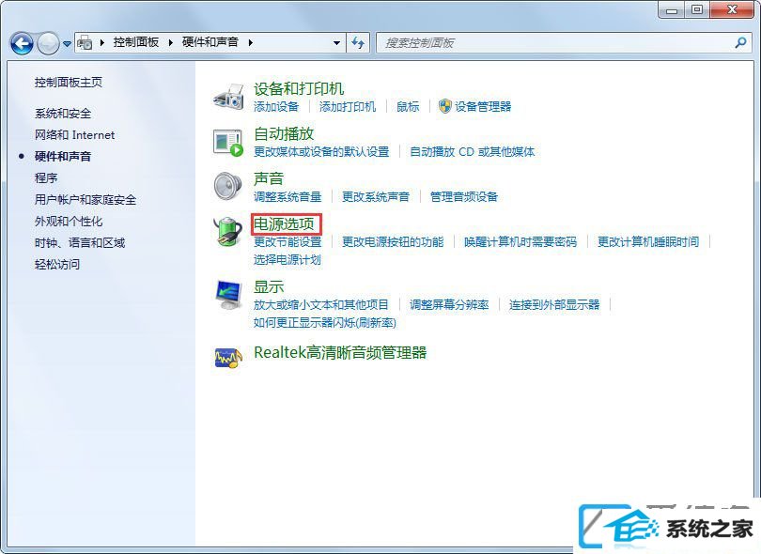This screenshot has width=761, height=554.
Task: Expand the arrow after 控制面板 in breadcrumb
Action: point(171,42)
